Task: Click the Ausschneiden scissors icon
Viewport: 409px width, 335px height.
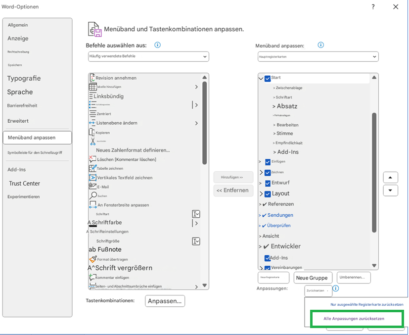Action: pos(92,141)
